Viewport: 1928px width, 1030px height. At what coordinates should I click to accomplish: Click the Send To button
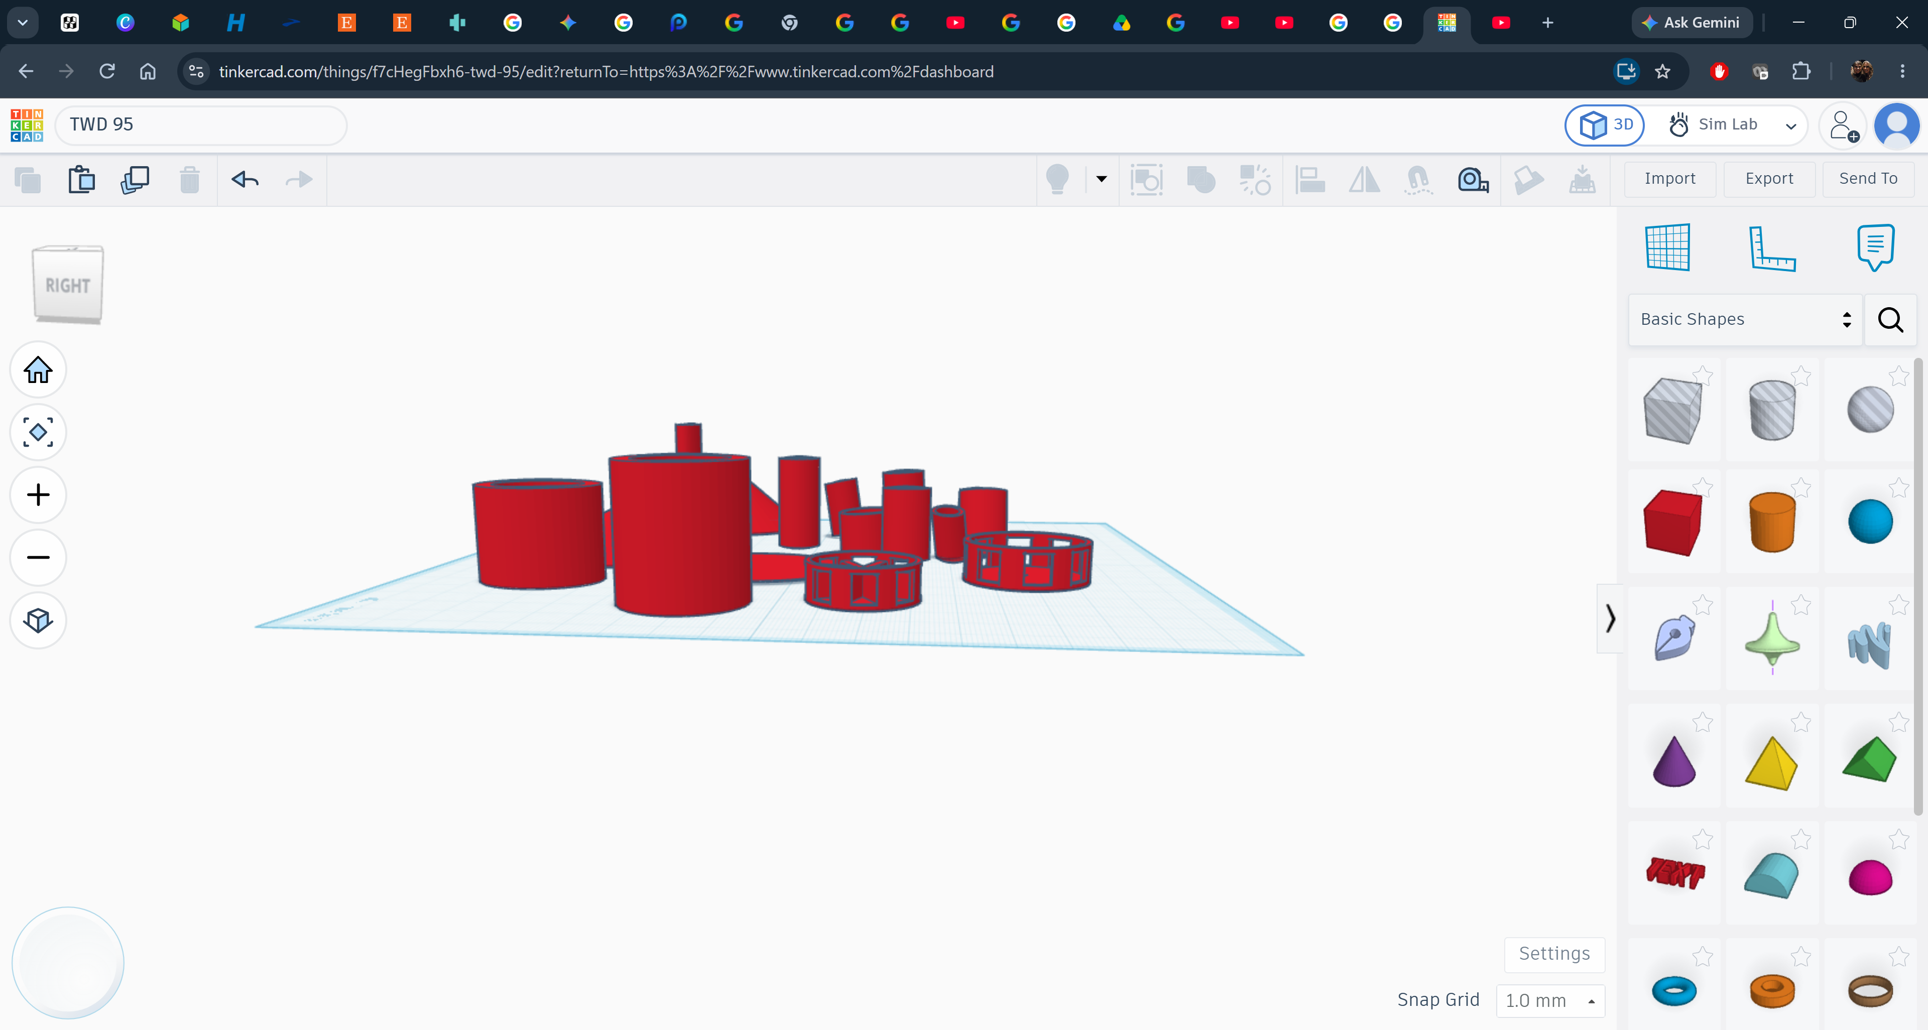point(1868,179)
